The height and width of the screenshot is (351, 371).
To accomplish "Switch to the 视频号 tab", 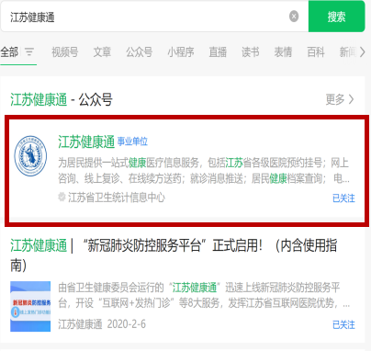I will tap(65, 52).
